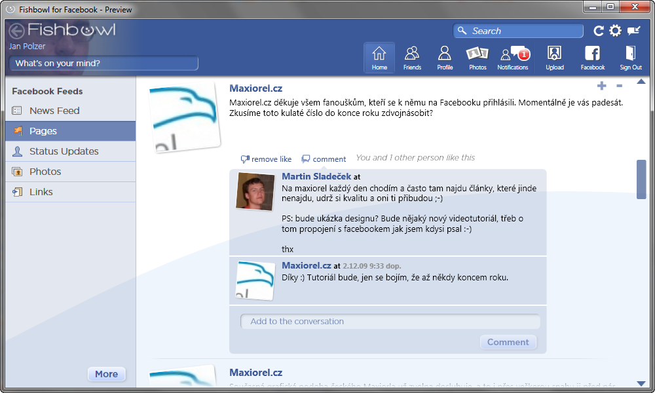Expand post with plus icon

click(x=601, y=86)
